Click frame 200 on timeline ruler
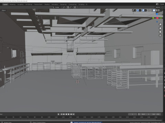The height and width of the screenshot is (123, 165). click(x=120, y=117)
